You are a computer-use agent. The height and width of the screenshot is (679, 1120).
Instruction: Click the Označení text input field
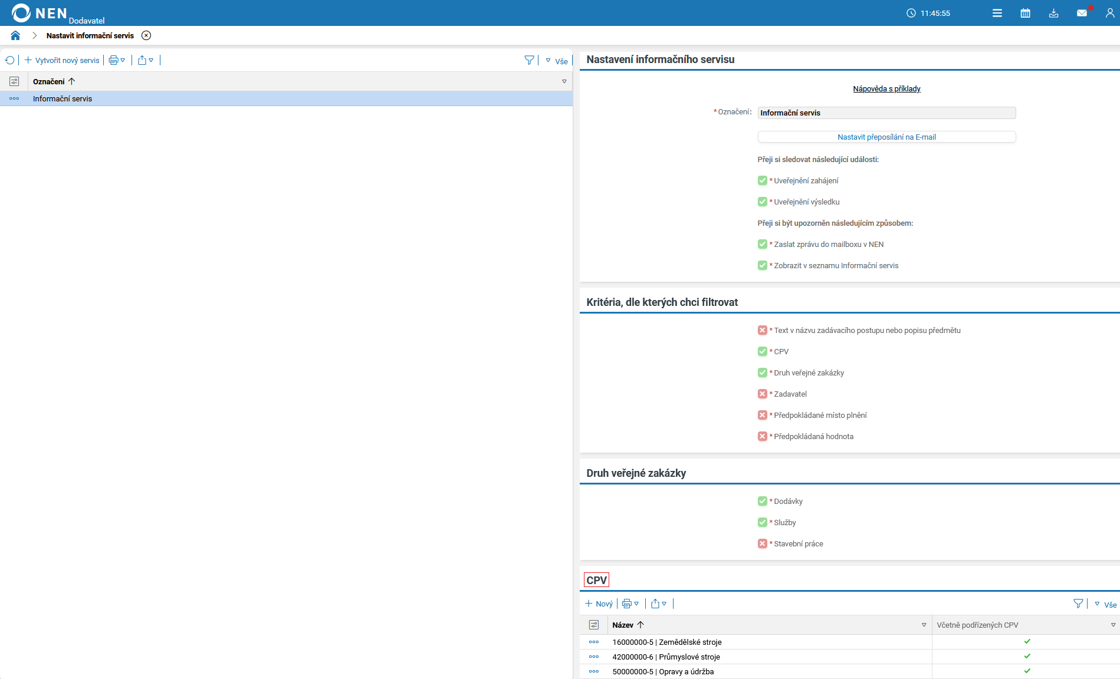click(886, 113)
